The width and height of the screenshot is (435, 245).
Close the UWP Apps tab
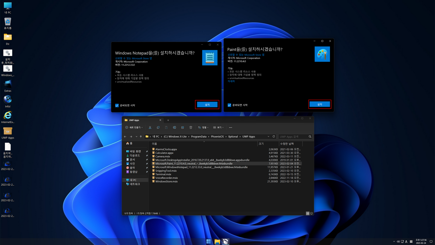(x=160, y=120)
